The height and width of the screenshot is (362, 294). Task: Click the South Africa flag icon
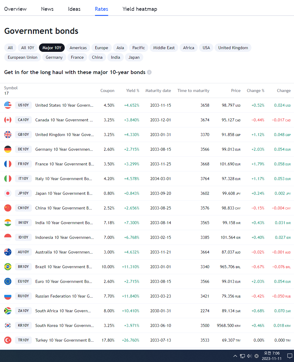tap(8, 311)
